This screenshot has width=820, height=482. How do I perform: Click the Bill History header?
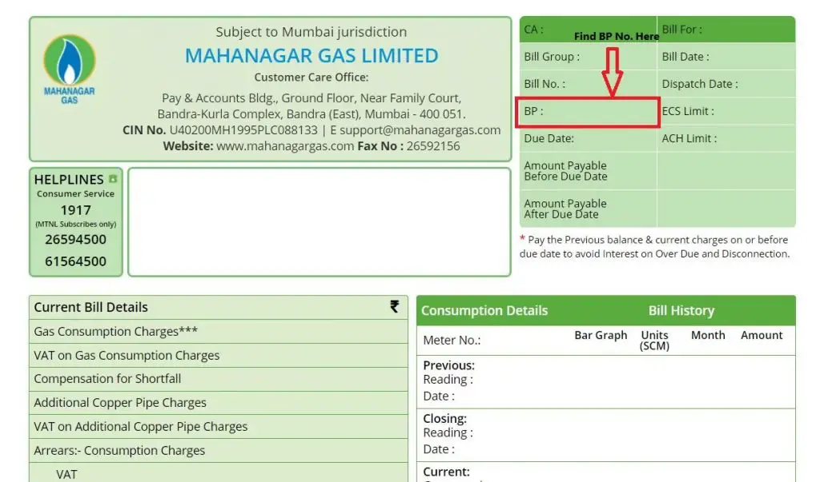pos(681,311)
